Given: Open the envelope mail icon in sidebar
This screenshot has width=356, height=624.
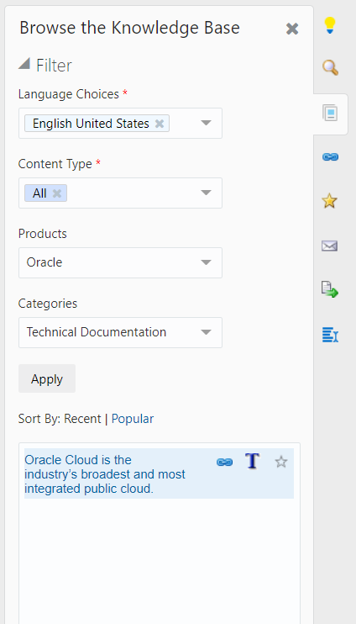Looking at the screenshot, I should 330,246.
